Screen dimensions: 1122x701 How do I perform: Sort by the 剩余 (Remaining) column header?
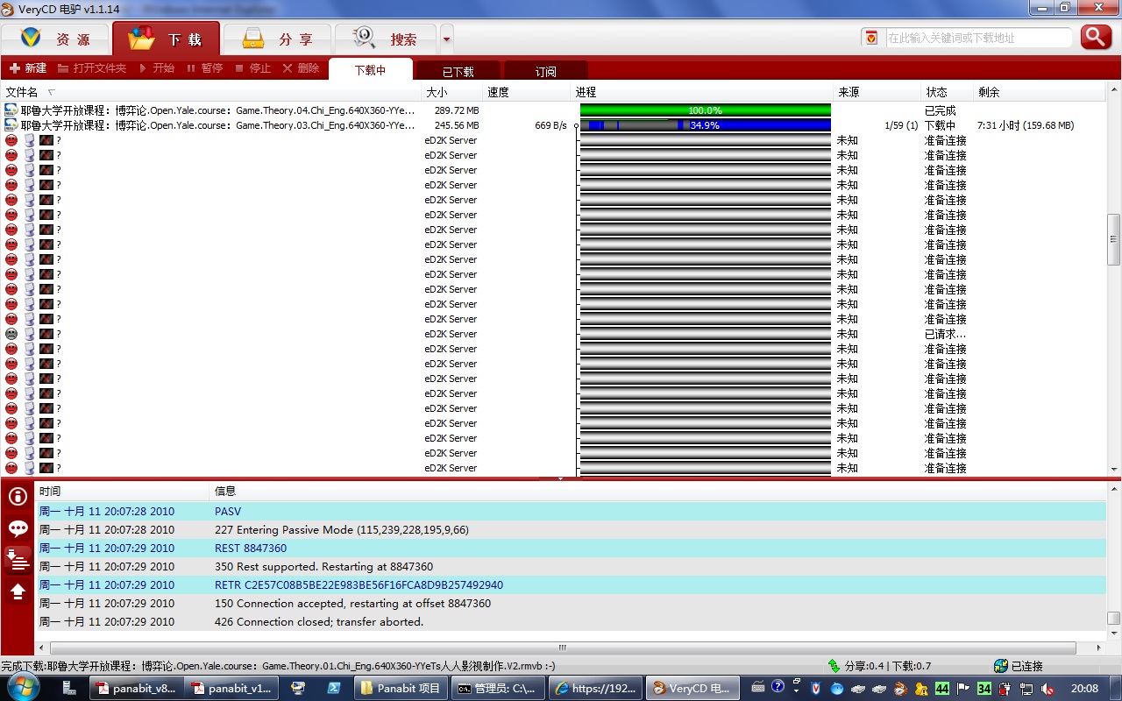1040,92
